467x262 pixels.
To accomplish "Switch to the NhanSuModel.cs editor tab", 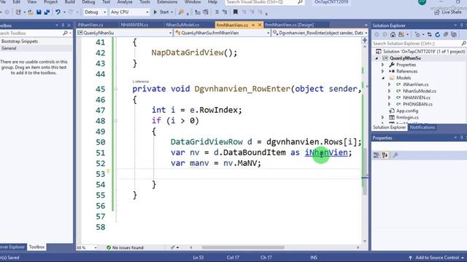I will coord(182,25).
